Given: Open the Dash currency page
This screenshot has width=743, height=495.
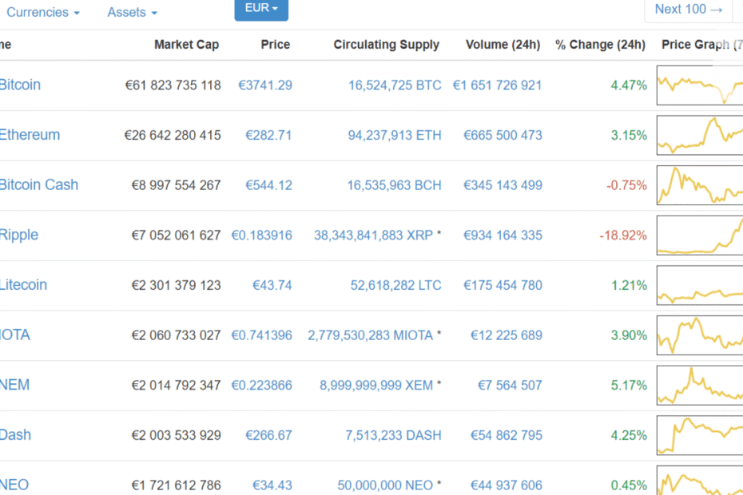Looking at the screenshot, I should [x=16, y=435].
